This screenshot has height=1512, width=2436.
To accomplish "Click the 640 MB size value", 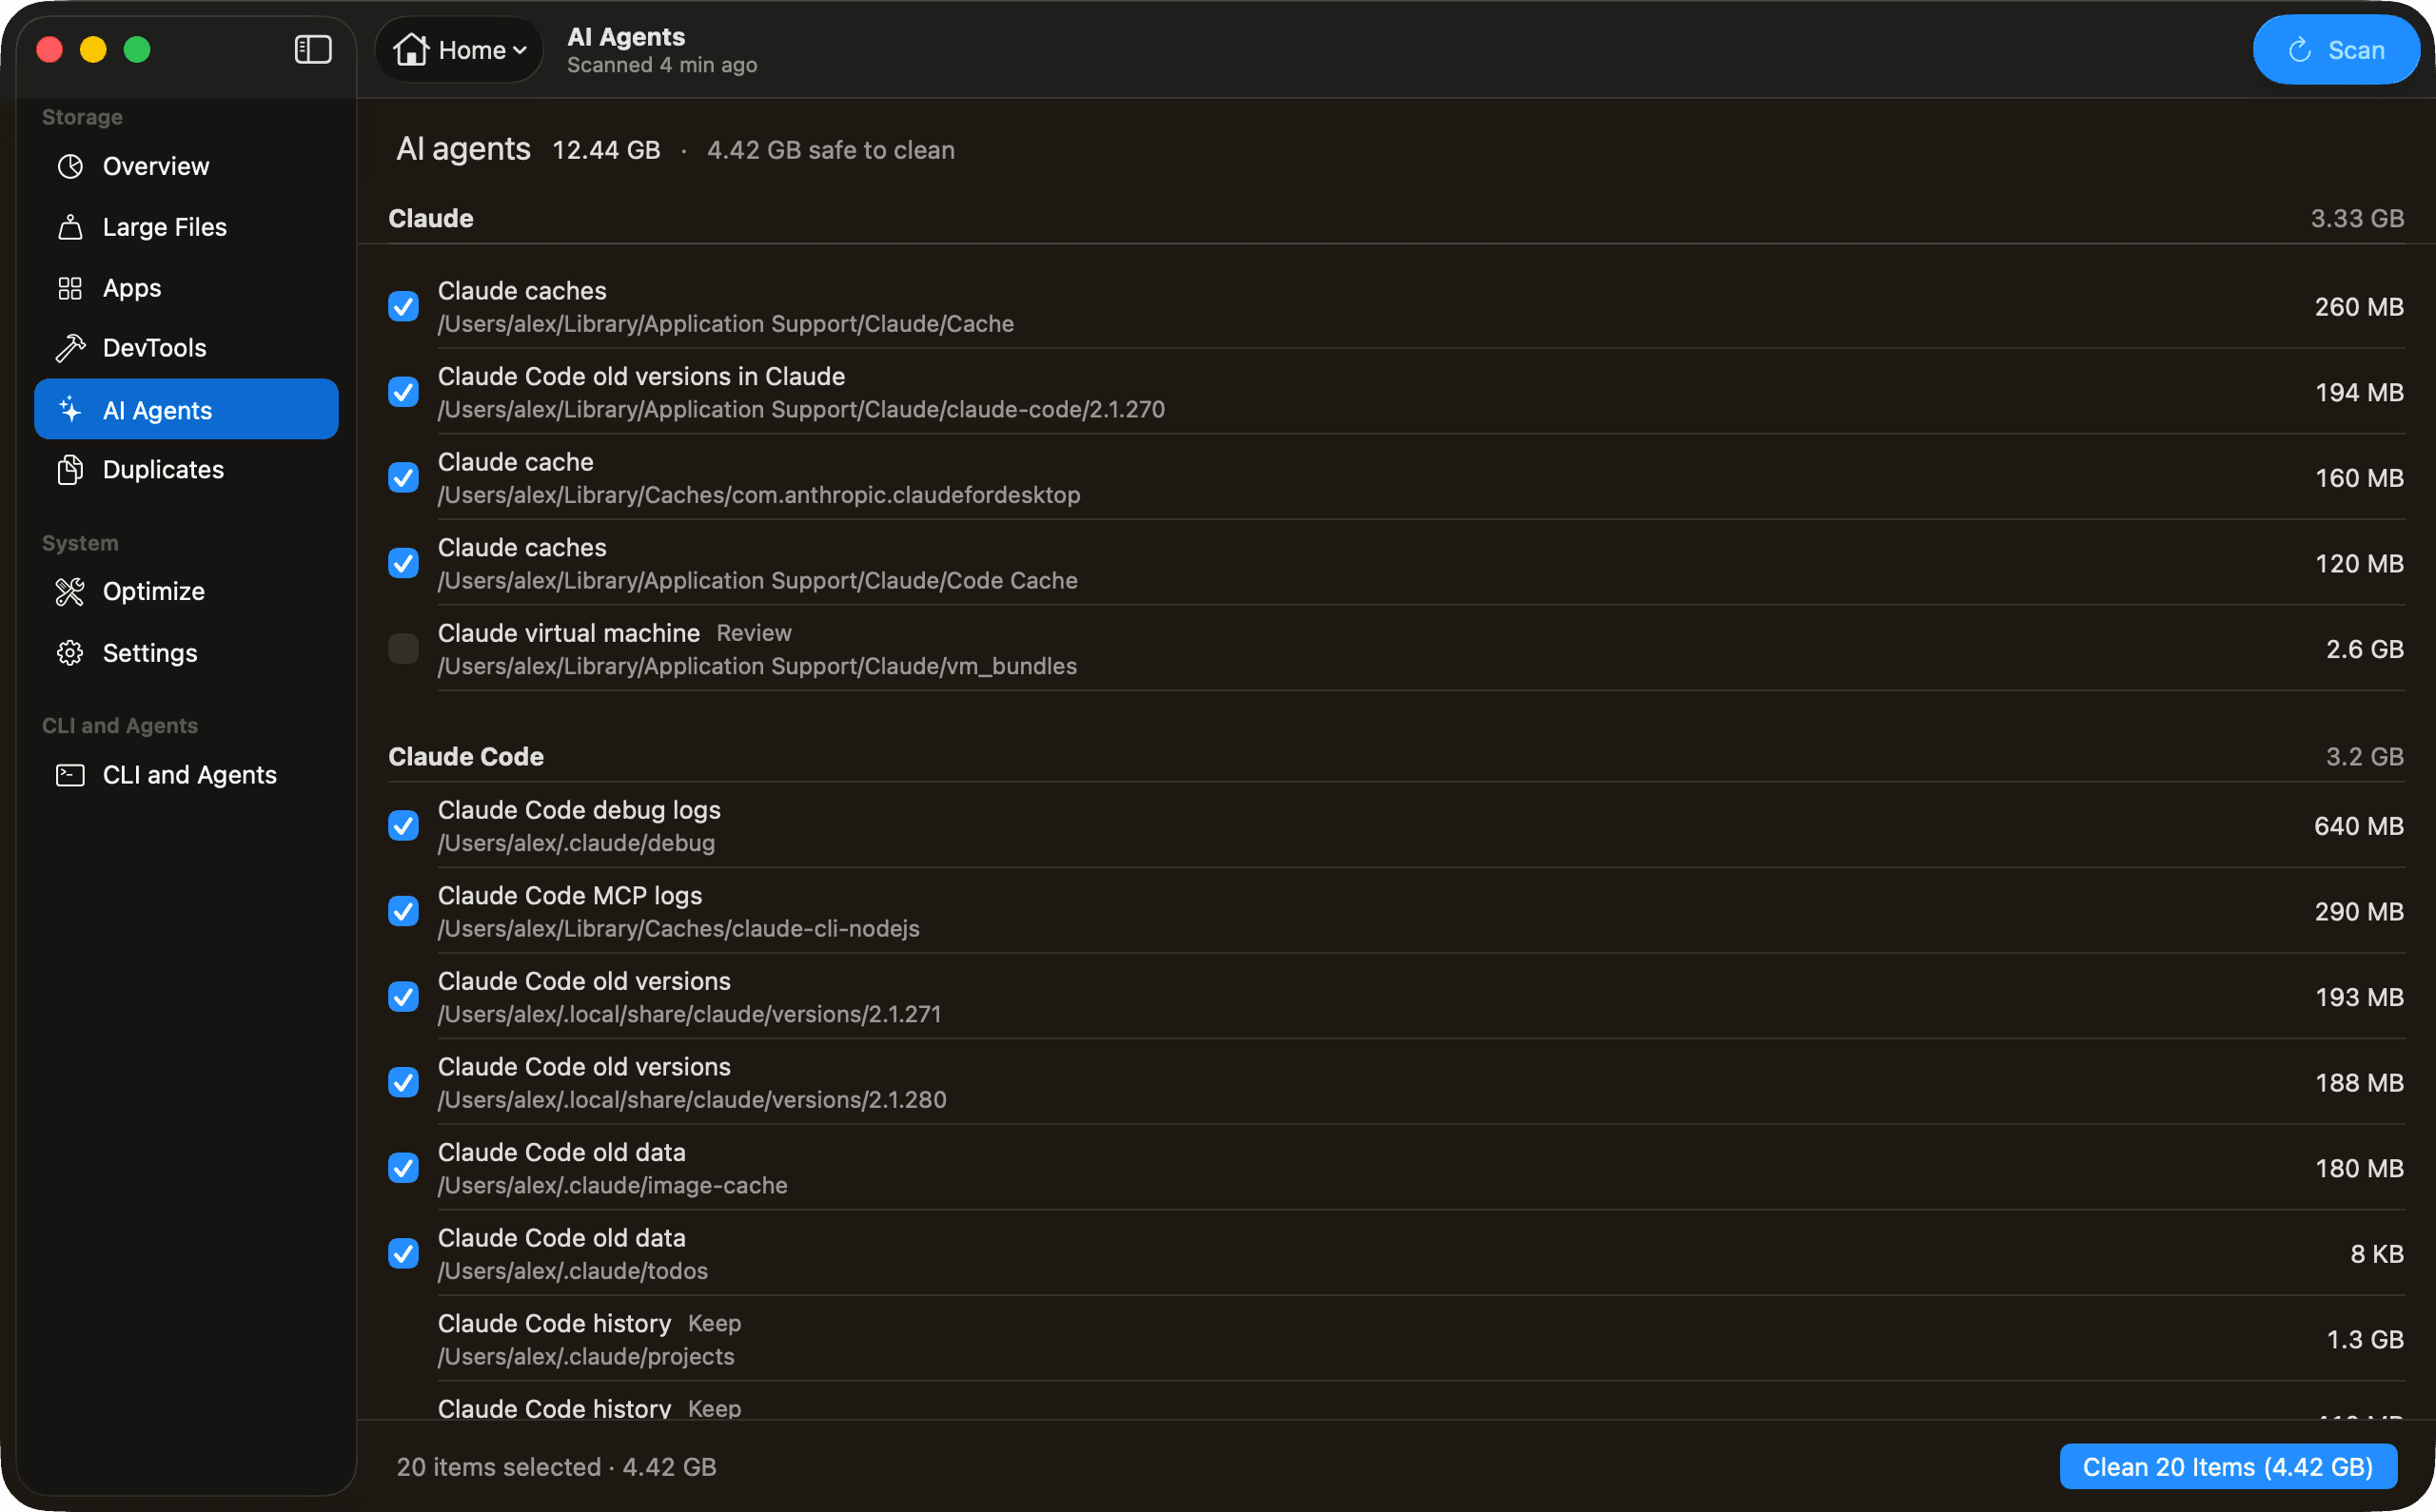I will pyautogui.click(x=2358, y=826).
